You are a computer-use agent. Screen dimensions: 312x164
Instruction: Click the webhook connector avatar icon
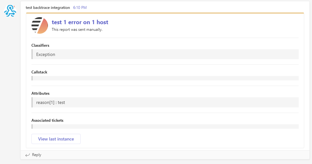click(10, 11)
